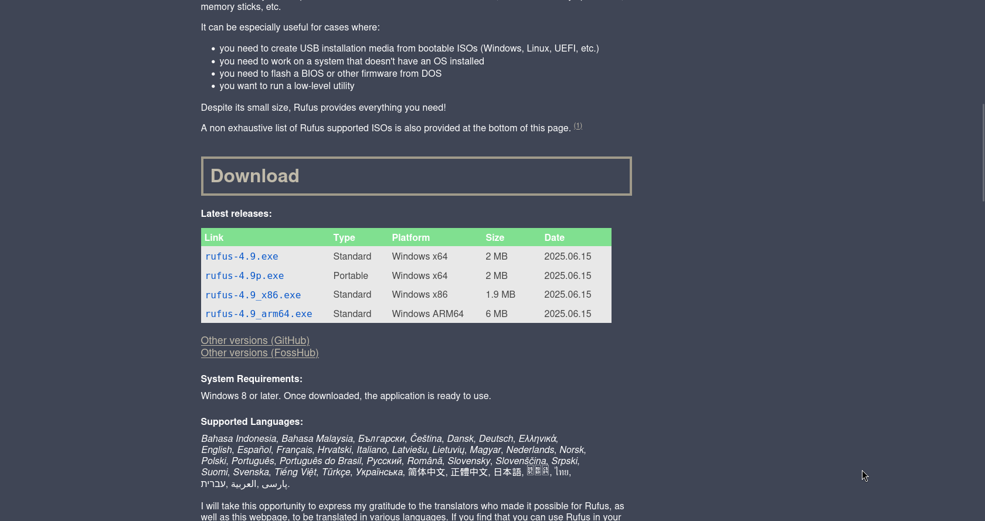Download rufus-4.9p.exe portable release
985x521 pixels.
pyautogui.click(x=244, y=276)
